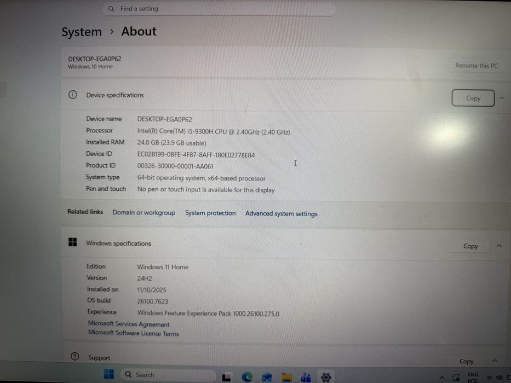This screenshot has width=511, height=383.
Task: Click the OS build 26100.7623 value
Action: click(x=152, y=301)
